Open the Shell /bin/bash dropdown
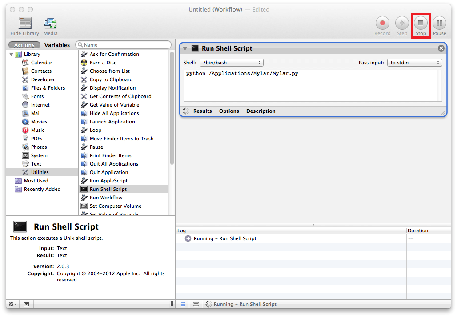Viewport: 457px width, 317px height. [231, 63]
